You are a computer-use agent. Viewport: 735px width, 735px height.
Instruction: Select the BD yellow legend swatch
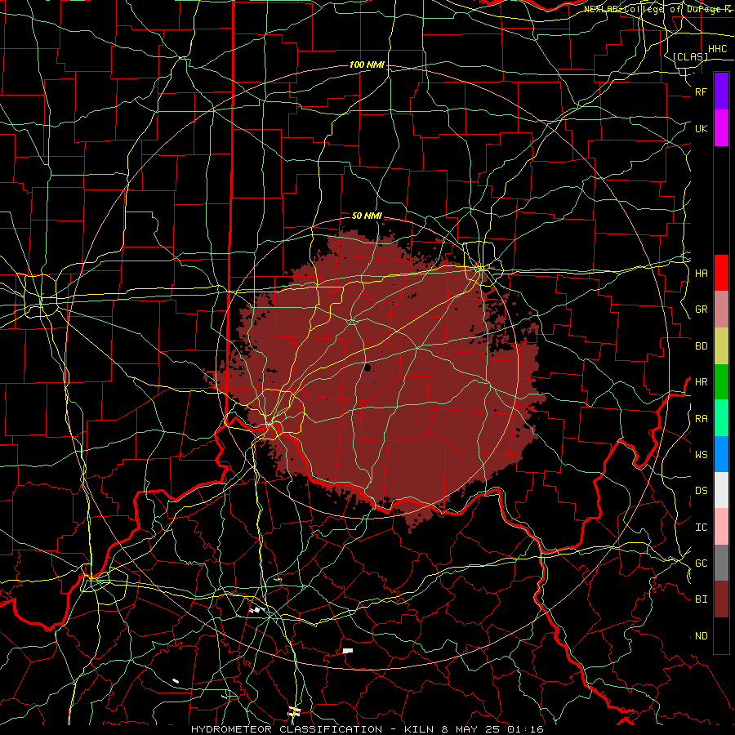(721, 346)
